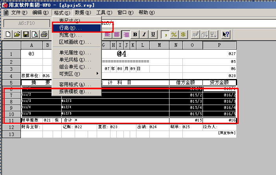Open Print Preview from the toolbar

35,35
